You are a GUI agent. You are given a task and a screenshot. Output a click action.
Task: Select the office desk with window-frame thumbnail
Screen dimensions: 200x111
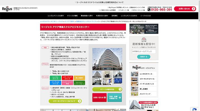[107, 74]
